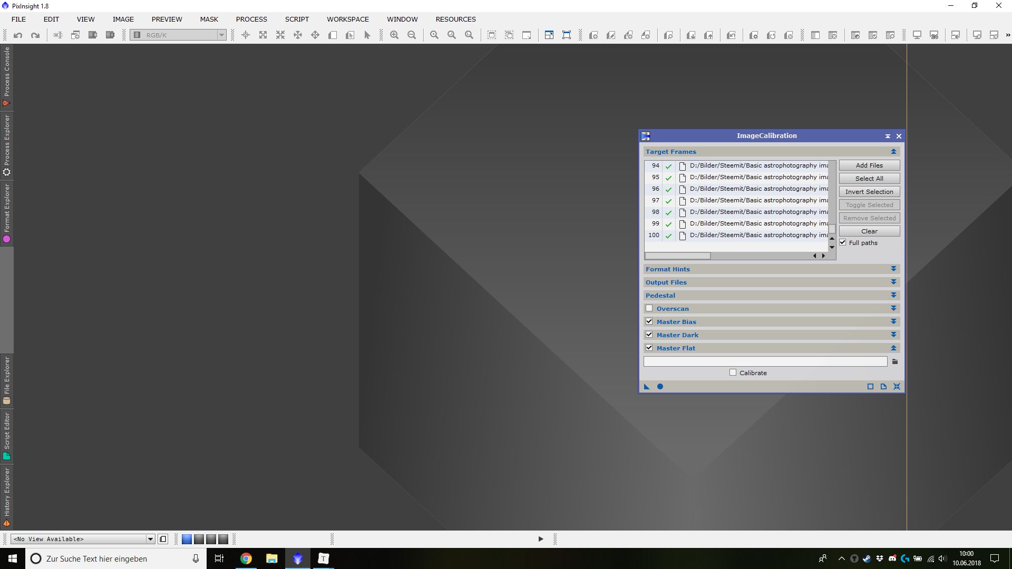Open the SCRIPT menu
The image size is (1012, 569).
pyautogui.click(x=297, y=19)
